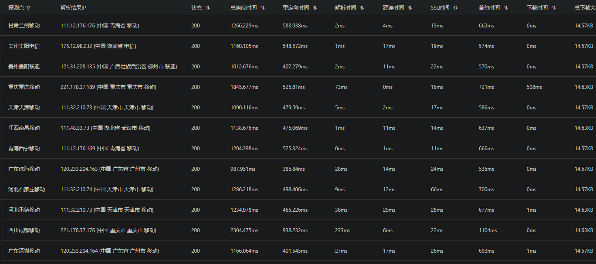The image size is (596, 264).
Task: Click the 重定向时间 sort icon
Action: pos(315,8)
